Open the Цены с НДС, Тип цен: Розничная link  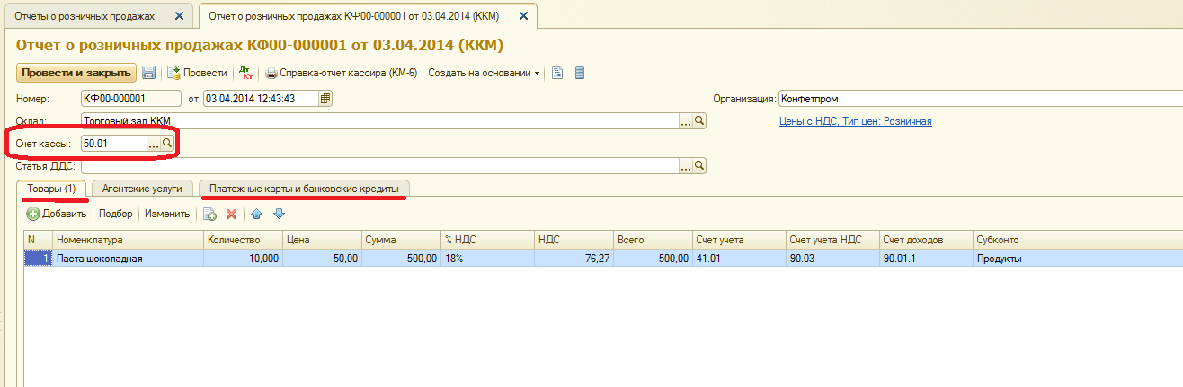[855, 121]
